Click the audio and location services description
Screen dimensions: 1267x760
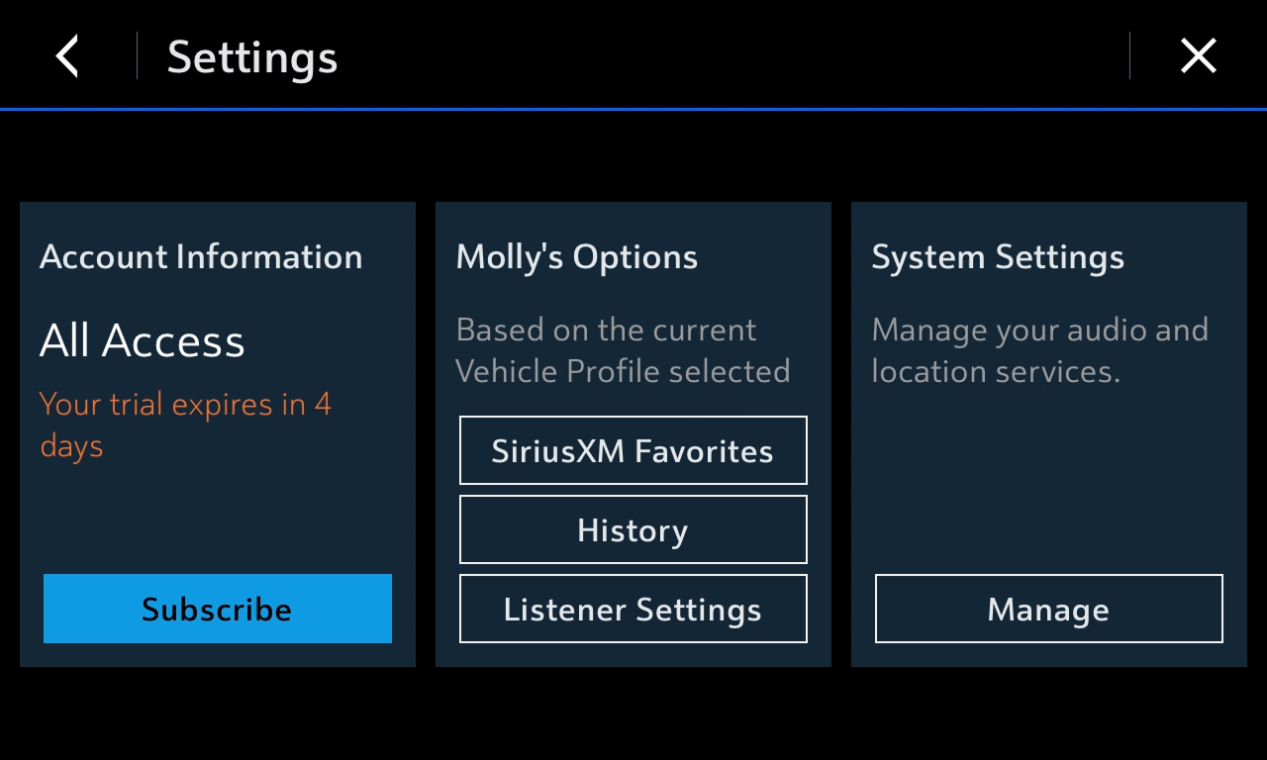pyautogui.click(x=1039, y=350)
